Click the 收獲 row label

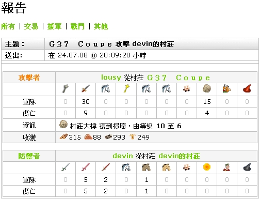29,137
